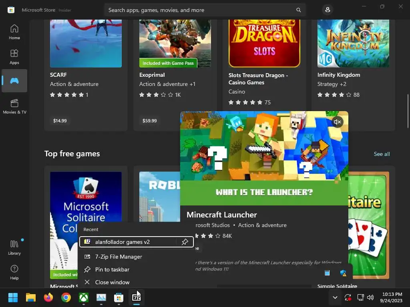Image resolution: width=410 pixels, height=307 pixels.
Task: Open the Exoprimal game thumbnail
Action: coord(175,43)
